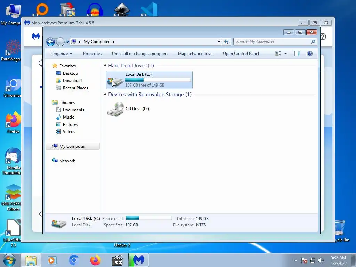Click the computer icon in address bar

pos(74,42)
